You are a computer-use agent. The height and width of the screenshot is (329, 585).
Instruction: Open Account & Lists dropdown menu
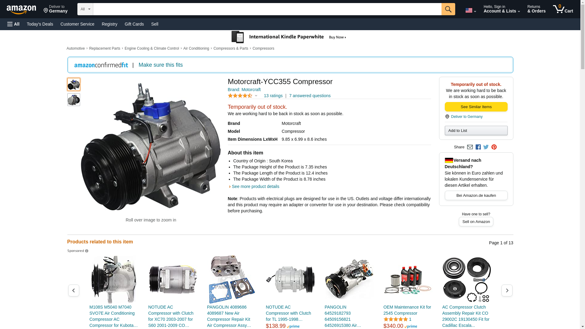pyautogui.click(x=502, y=9)
